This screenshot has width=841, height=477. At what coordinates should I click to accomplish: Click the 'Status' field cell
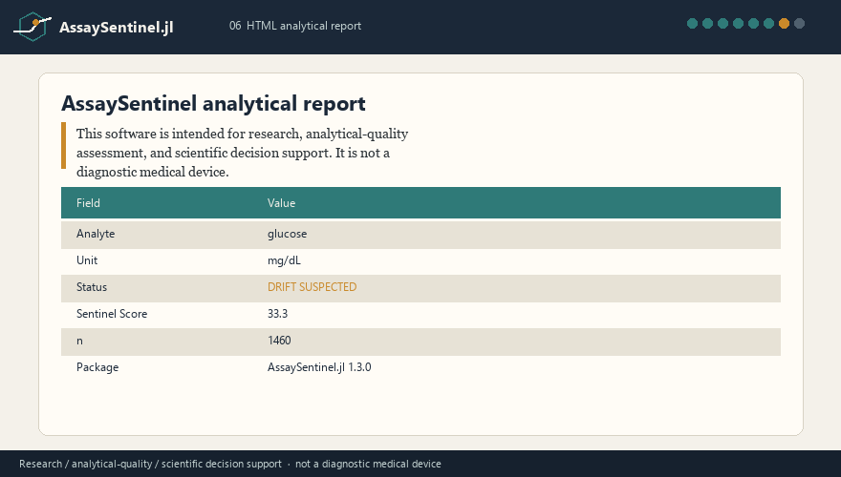tap(92, 287)
